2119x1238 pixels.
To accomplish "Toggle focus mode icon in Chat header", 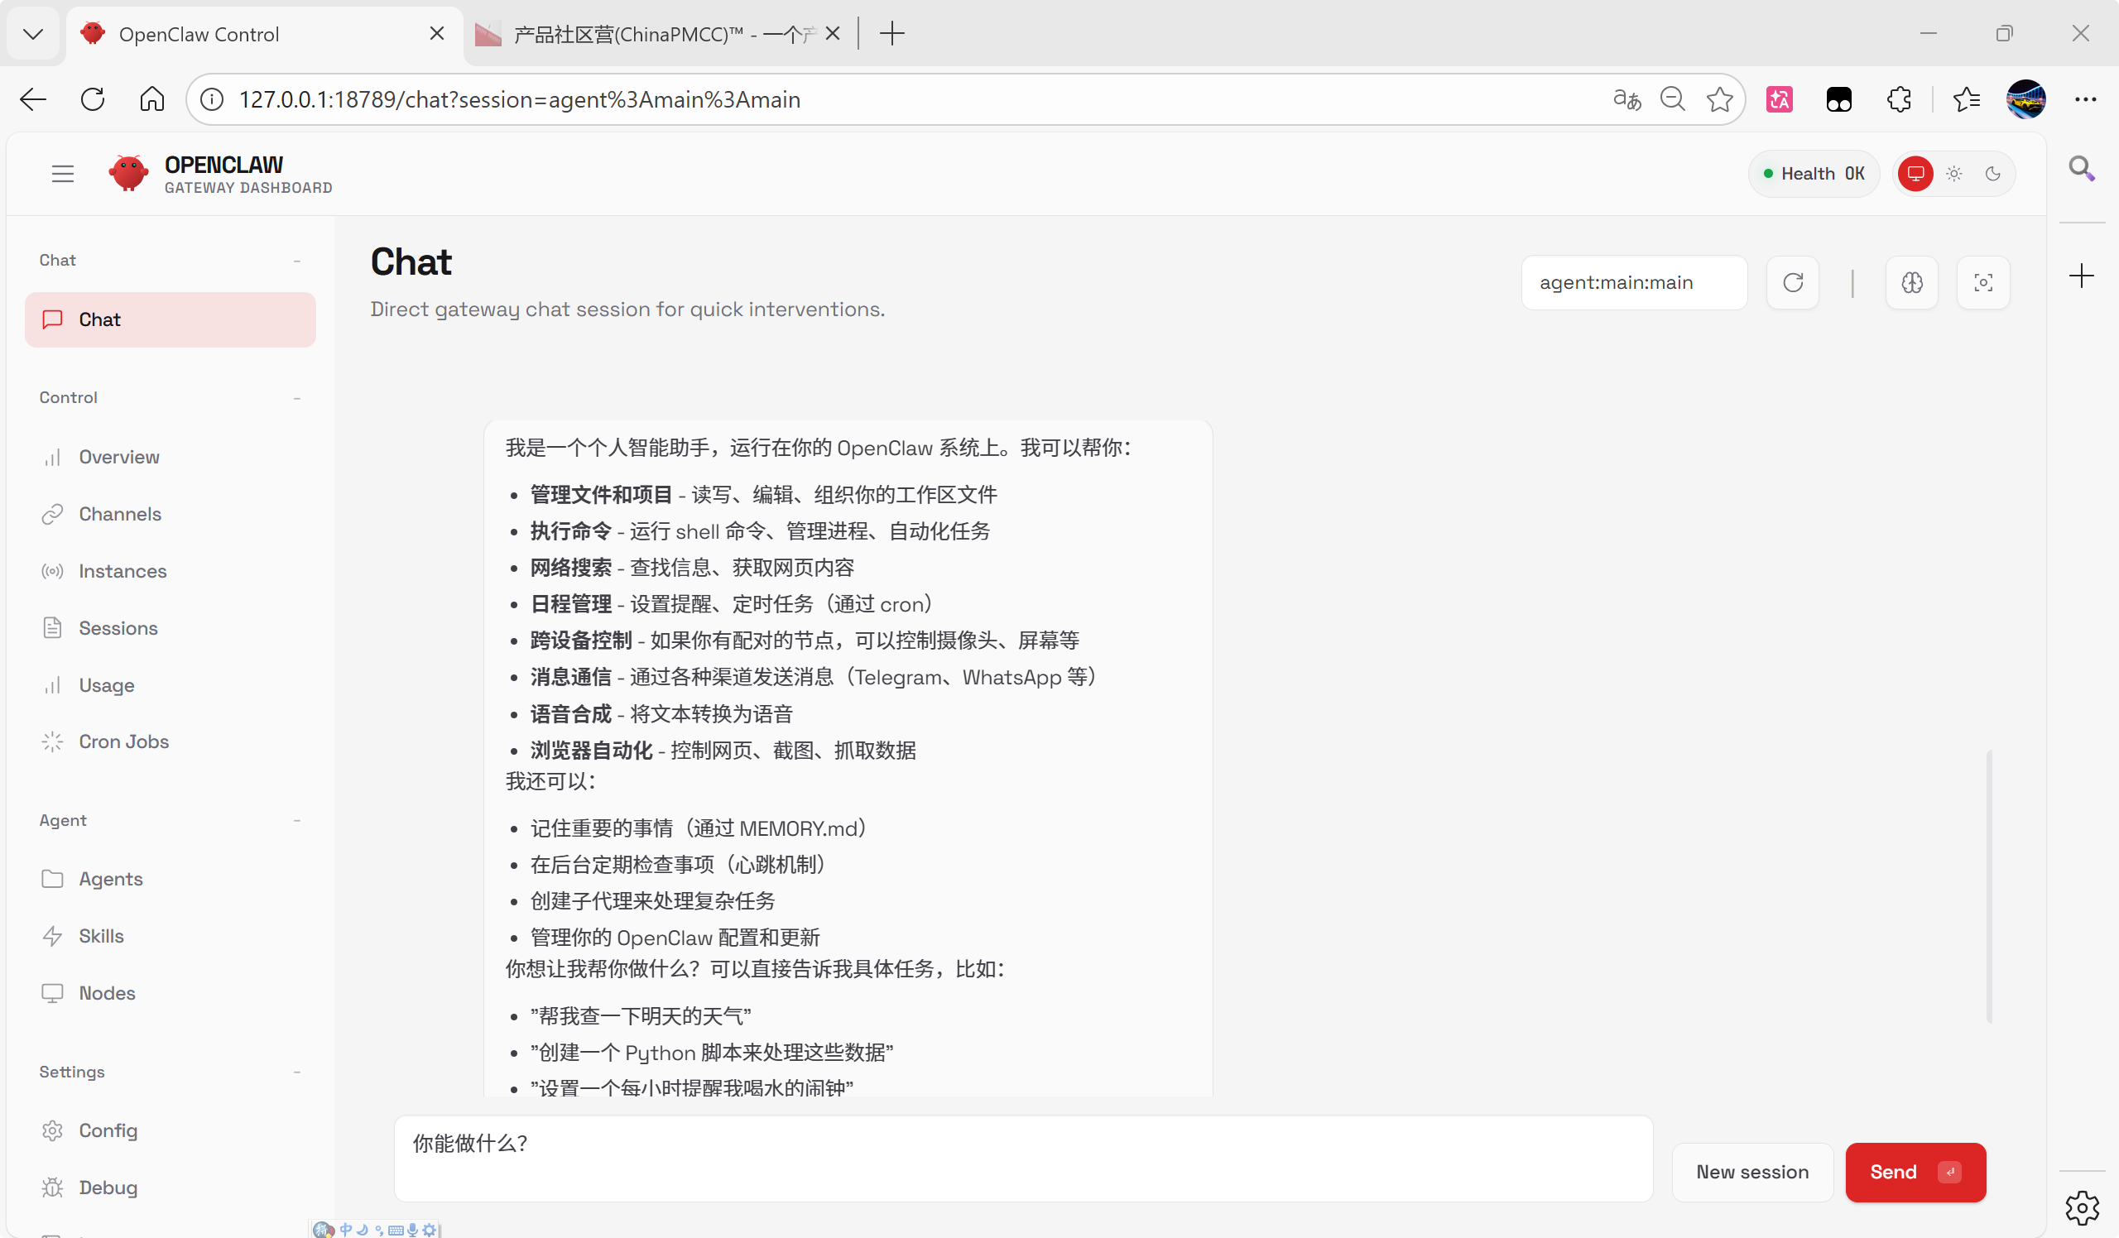I will coord(1982,282).
